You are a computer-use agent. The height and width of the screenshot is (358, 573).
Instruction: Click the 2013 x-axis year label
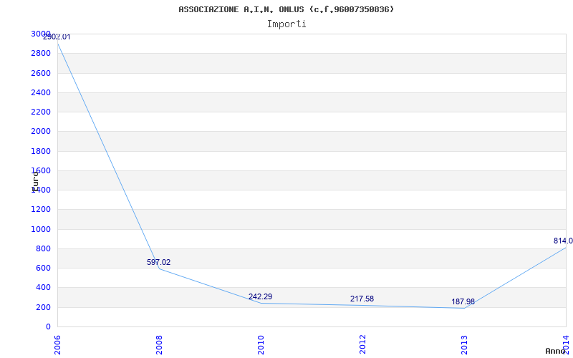pos(464,345)
